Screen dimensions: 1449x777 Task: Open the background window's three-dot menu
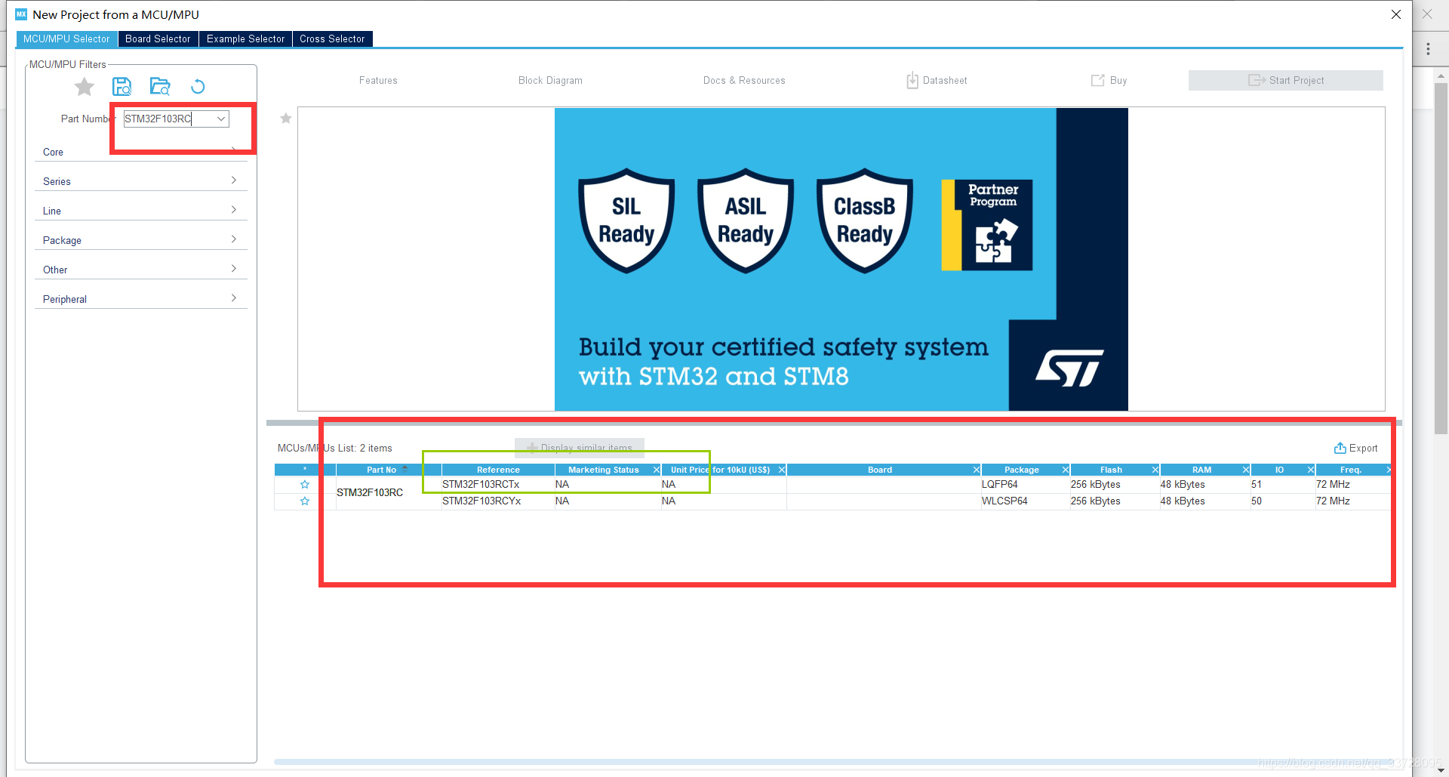[x=1428, y=49]
